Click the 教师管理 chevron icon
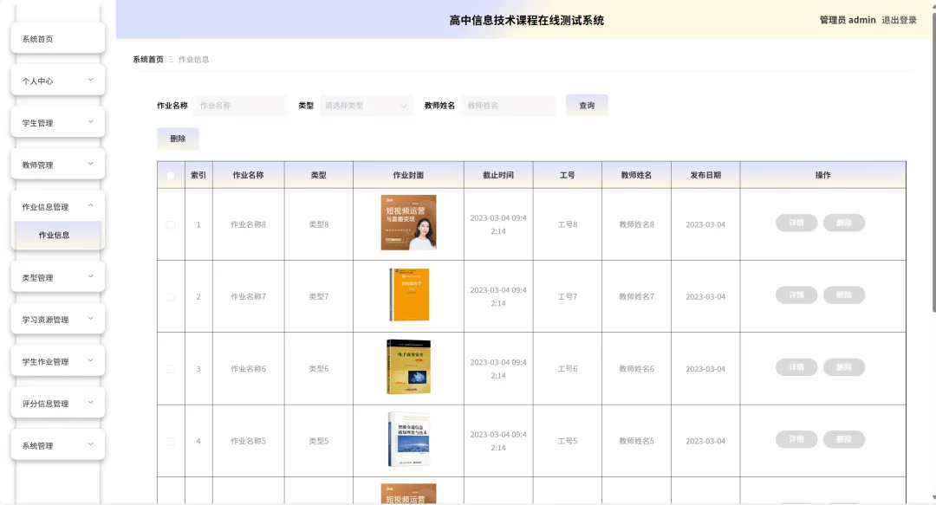Screen dimensions: 936x505 pyautogui.click(x=91, y=164)
